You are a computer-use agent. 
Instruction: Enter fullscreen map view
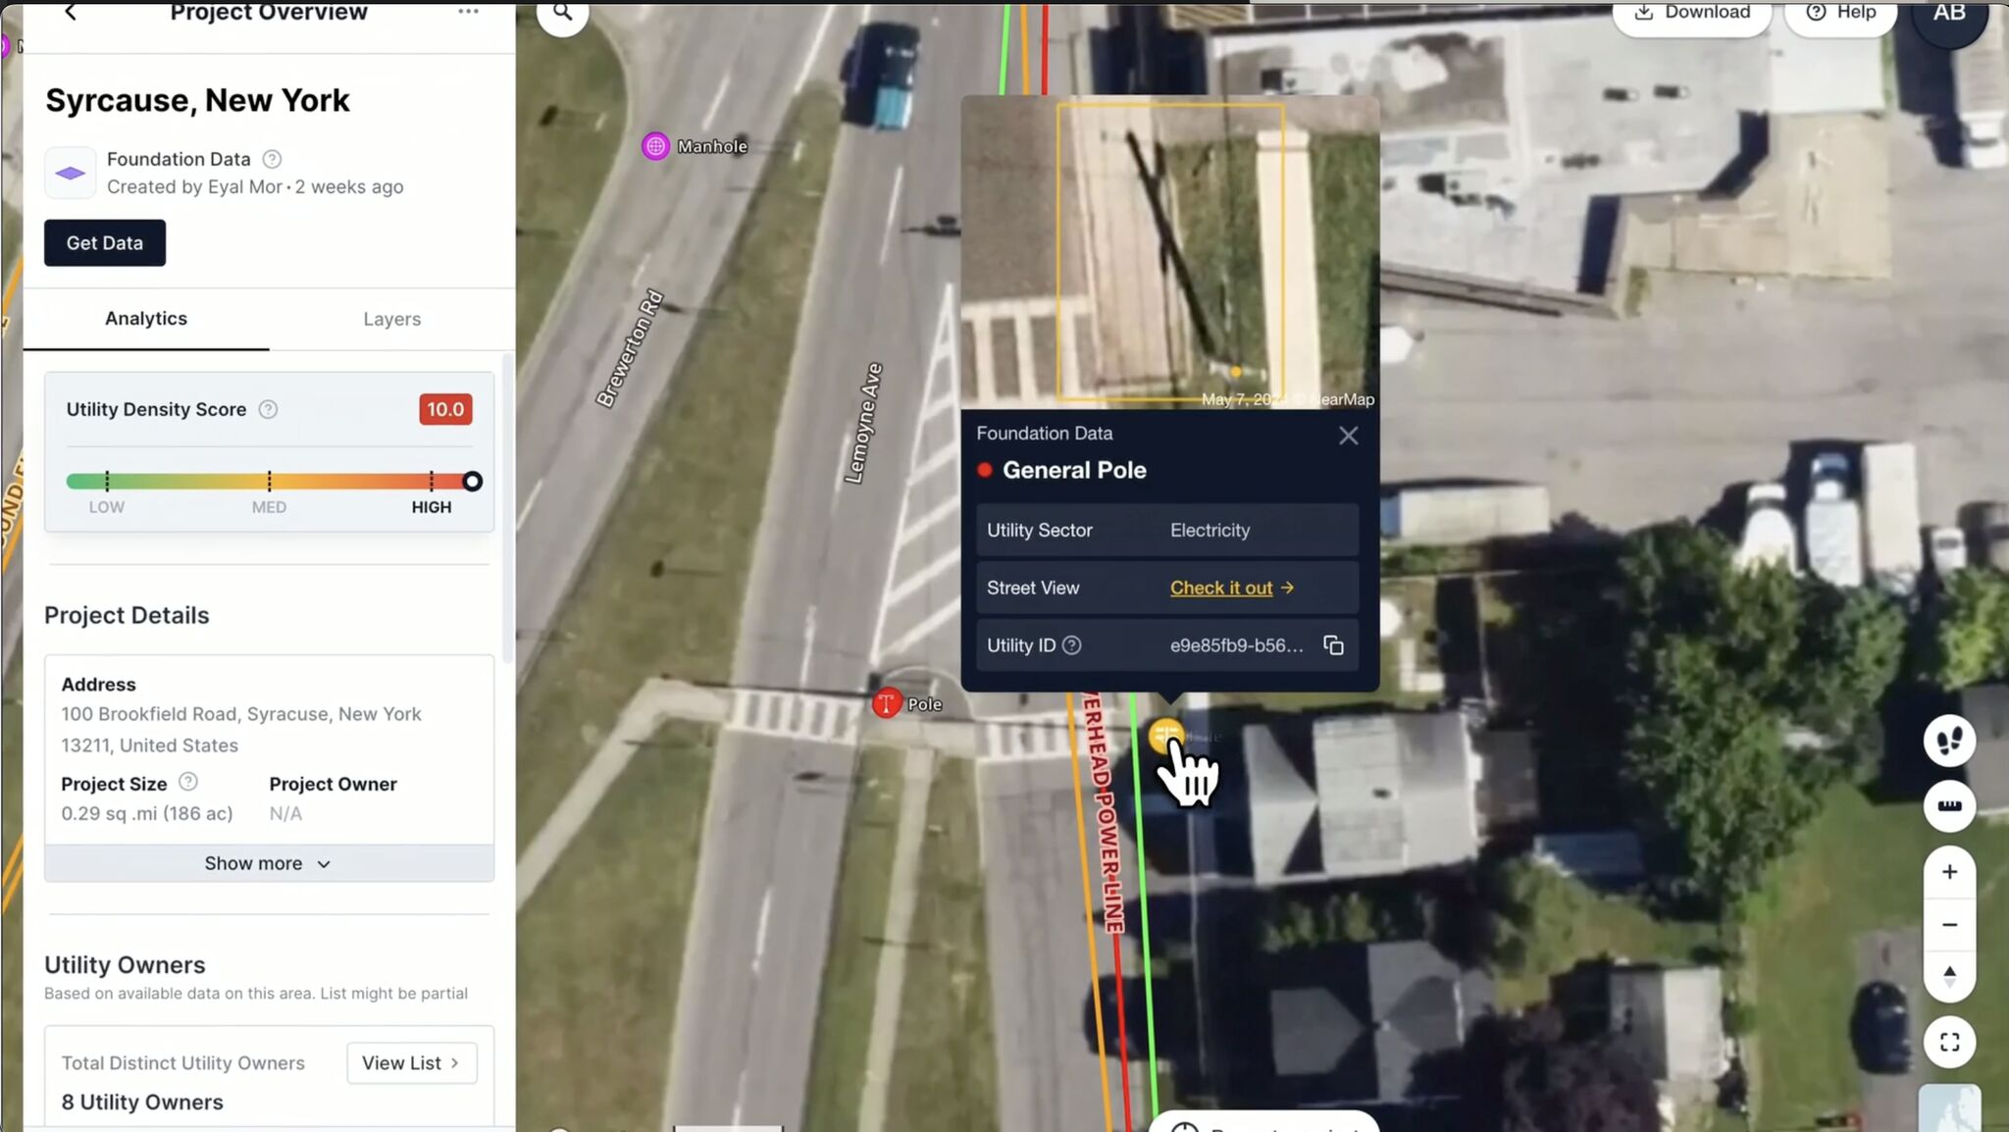point(1948,1042)
